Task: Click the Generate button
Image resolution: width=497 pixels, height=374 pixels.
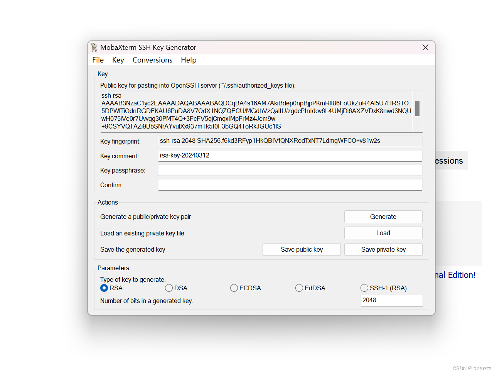Action: coord(383,217)
